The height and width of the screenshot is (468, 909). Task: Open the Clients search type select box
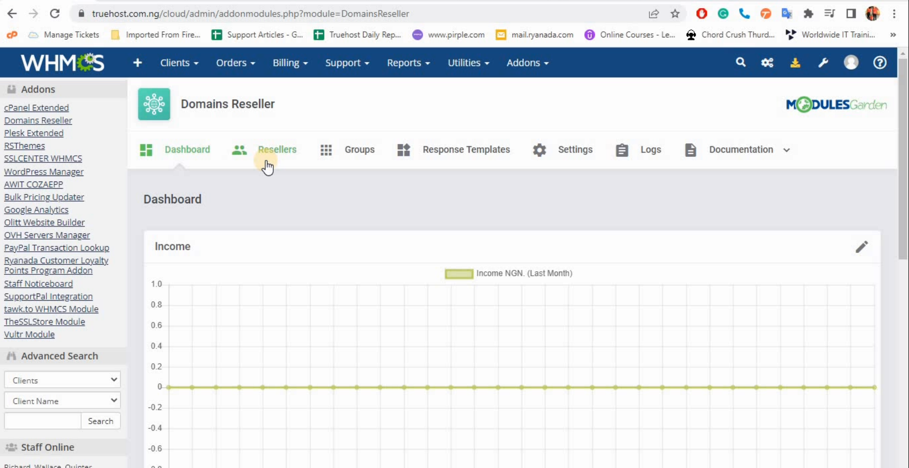pyautogui.click(x=63, y=380)
